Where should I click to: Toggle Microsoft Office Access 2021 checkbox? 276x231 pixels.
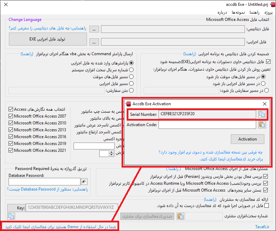tap(11, 150)
